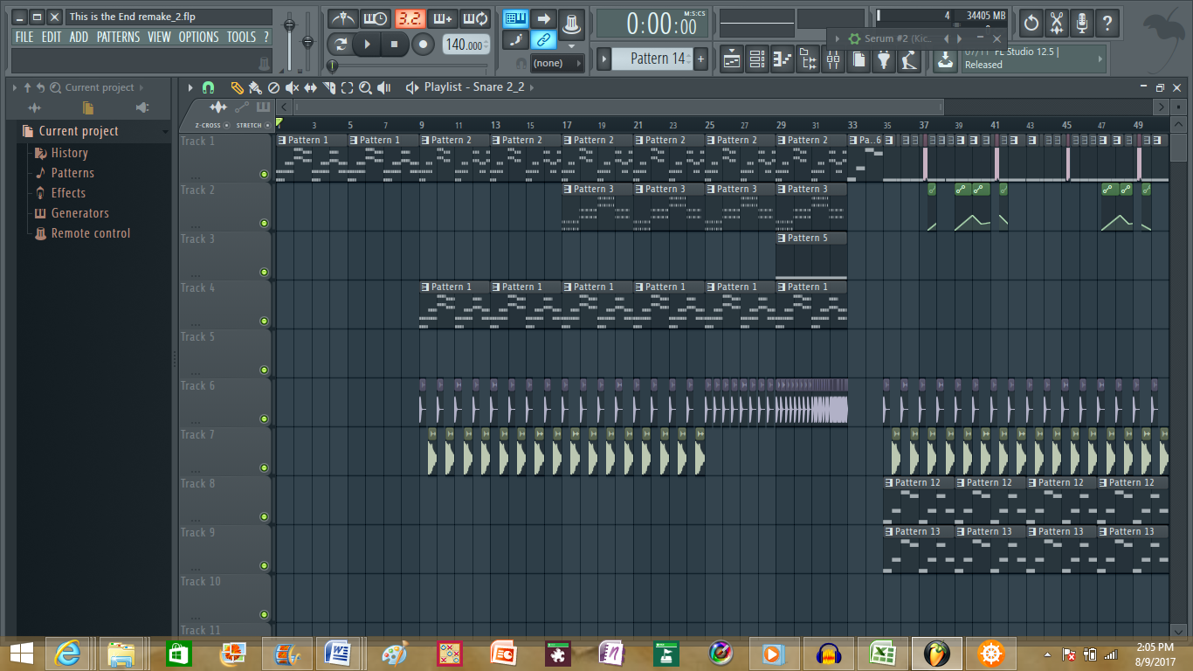Open the Piano roll icon
1193x671 pixels.
click(782, 59)
